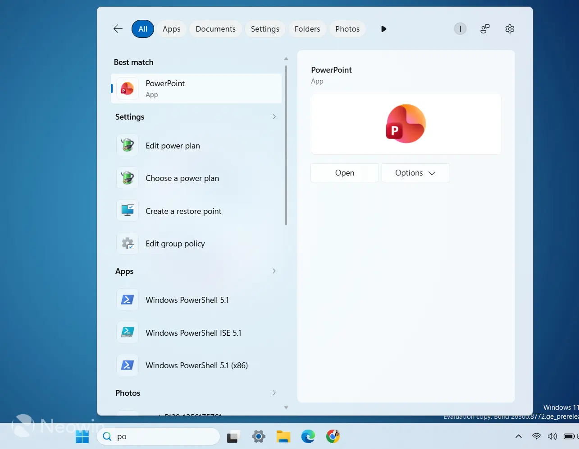Switch to the Documents filter tab
This screenshot has width=579, height=449.
216,29
